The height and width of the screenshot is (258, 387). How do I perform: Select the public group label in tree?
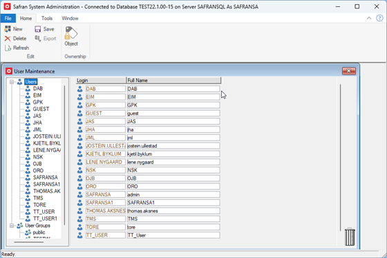(x=39, y=232)
